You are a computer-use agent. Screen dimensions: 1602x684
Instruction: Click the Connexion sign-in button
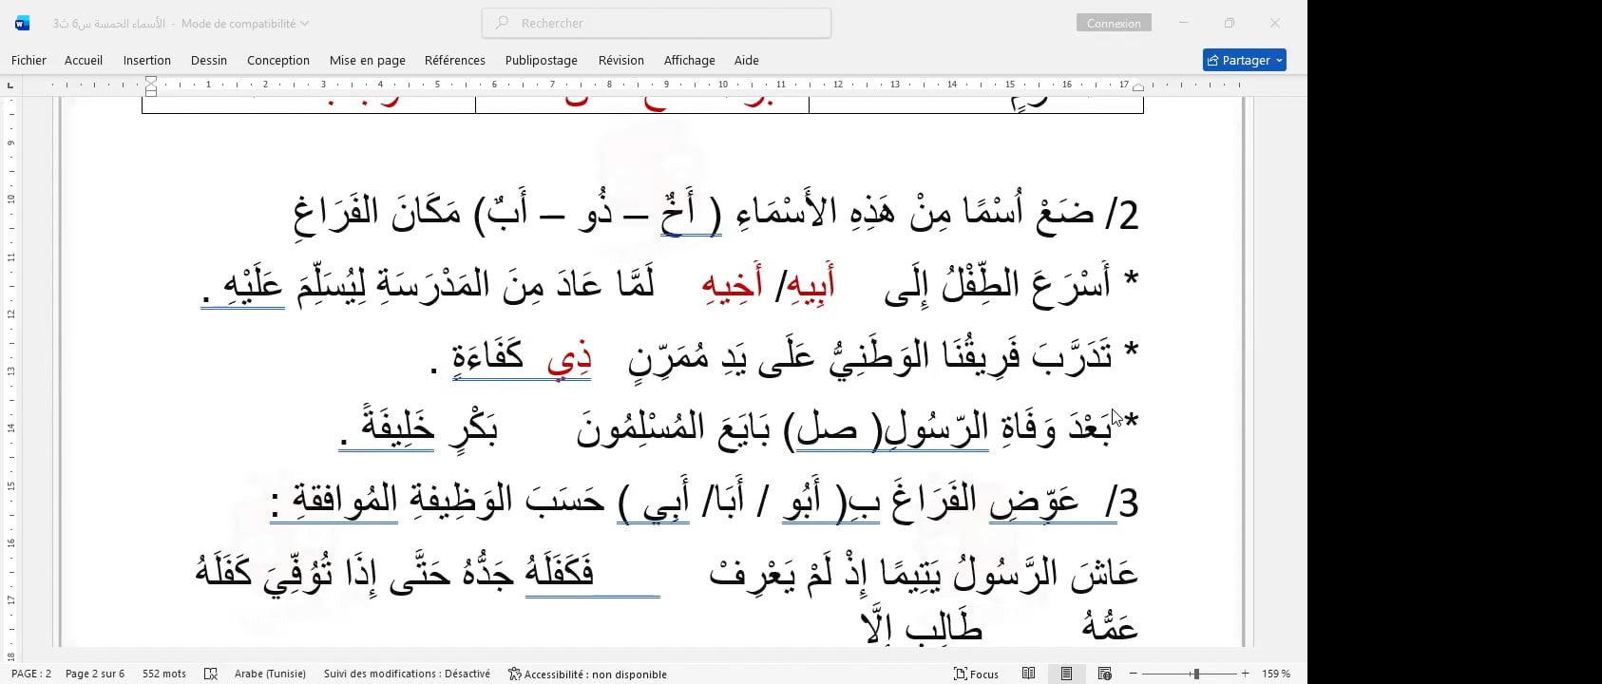tap(1114, 23)
